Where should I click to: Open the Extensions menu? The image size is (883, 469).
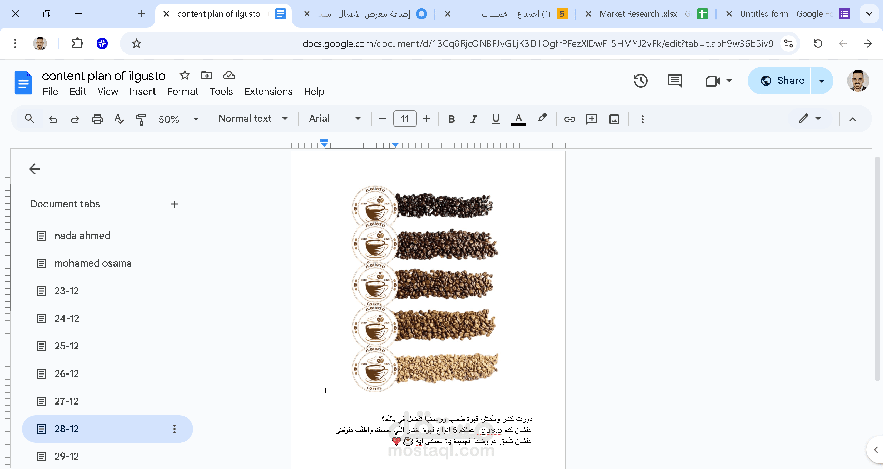pyautogui.click(x=268, y=91)
